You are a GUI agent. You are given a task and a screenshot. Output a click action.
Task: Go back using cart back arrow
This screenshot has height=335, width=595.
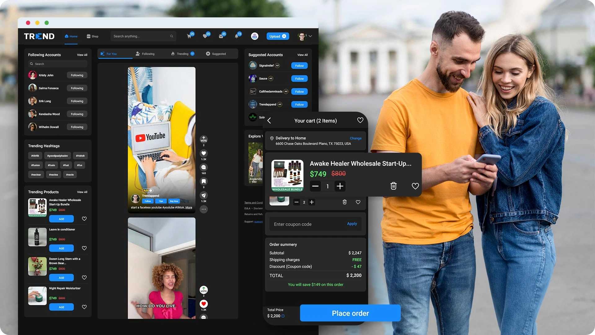tap(269, 121)
